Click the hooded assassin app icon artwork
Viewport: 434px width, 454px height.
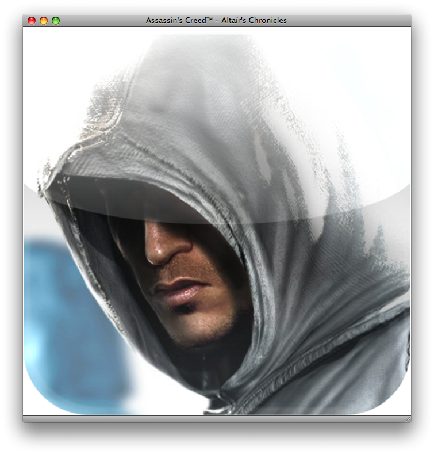tap(217, 221)
